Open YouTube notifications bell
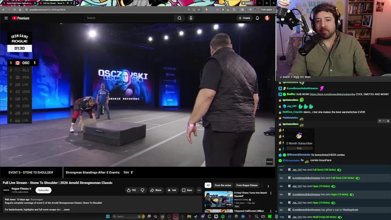Screen dimensions: 391x220 coord(257,18)
